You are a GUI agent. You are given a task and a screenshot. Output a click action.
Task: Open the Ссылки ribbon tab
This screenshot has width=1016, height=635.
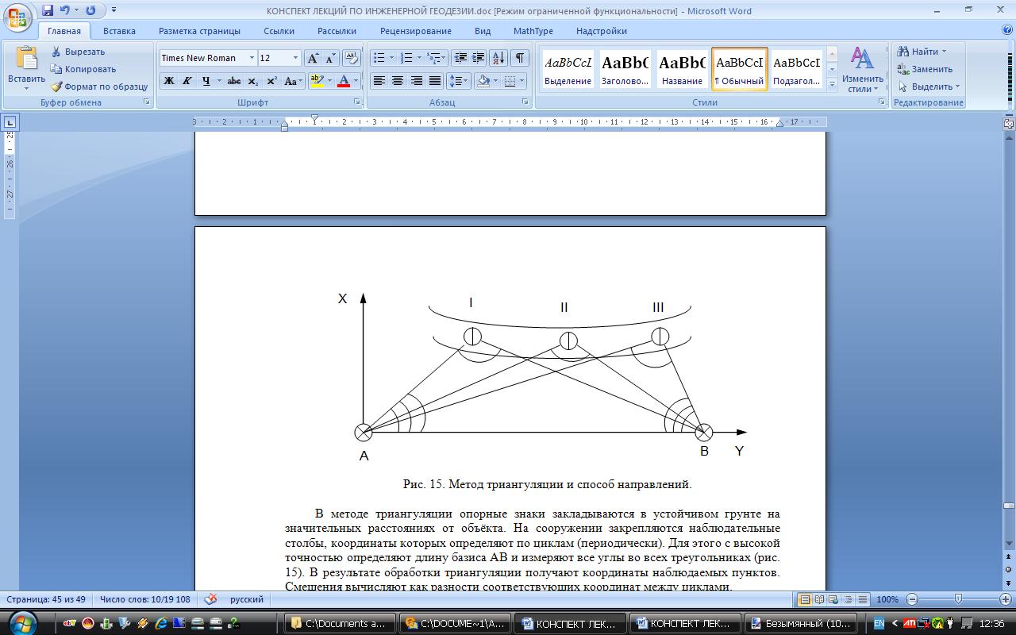pyautogui.click(x=279, y=31)
